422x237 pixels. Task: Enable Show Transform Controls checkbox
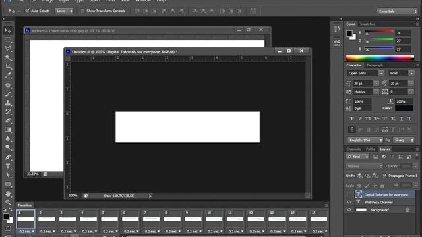tap(82, 11)
